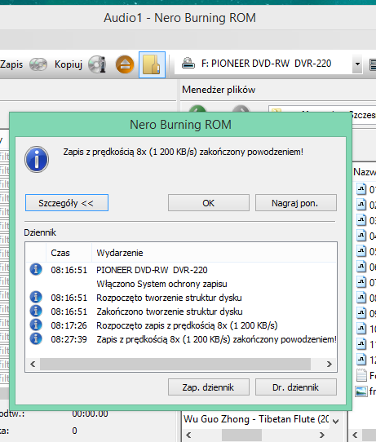
Task: Select audio file 10 in file manager
Action: tap(365, 329)
